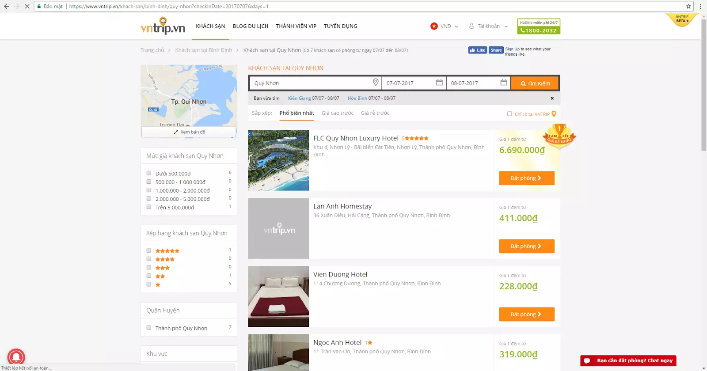Screen dimensions: 707x371
Task: Click 'Xem bản đồ' map button
Action: tap(189, 132)
